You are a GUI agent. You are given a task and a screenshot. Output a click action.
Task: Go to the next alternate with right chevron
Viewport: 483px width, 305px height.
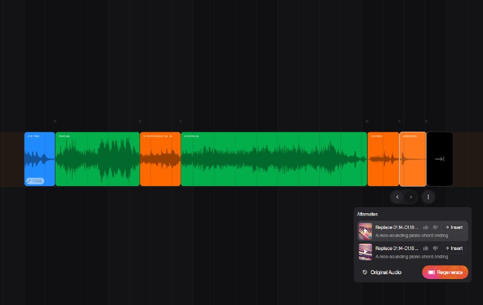tap(411, 197)
